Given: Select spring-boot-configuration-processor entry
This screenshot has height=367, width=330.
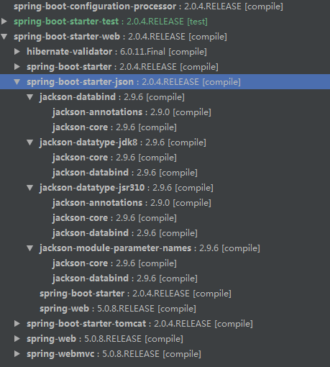Looking at the screenshot, I should click(148, 6).
